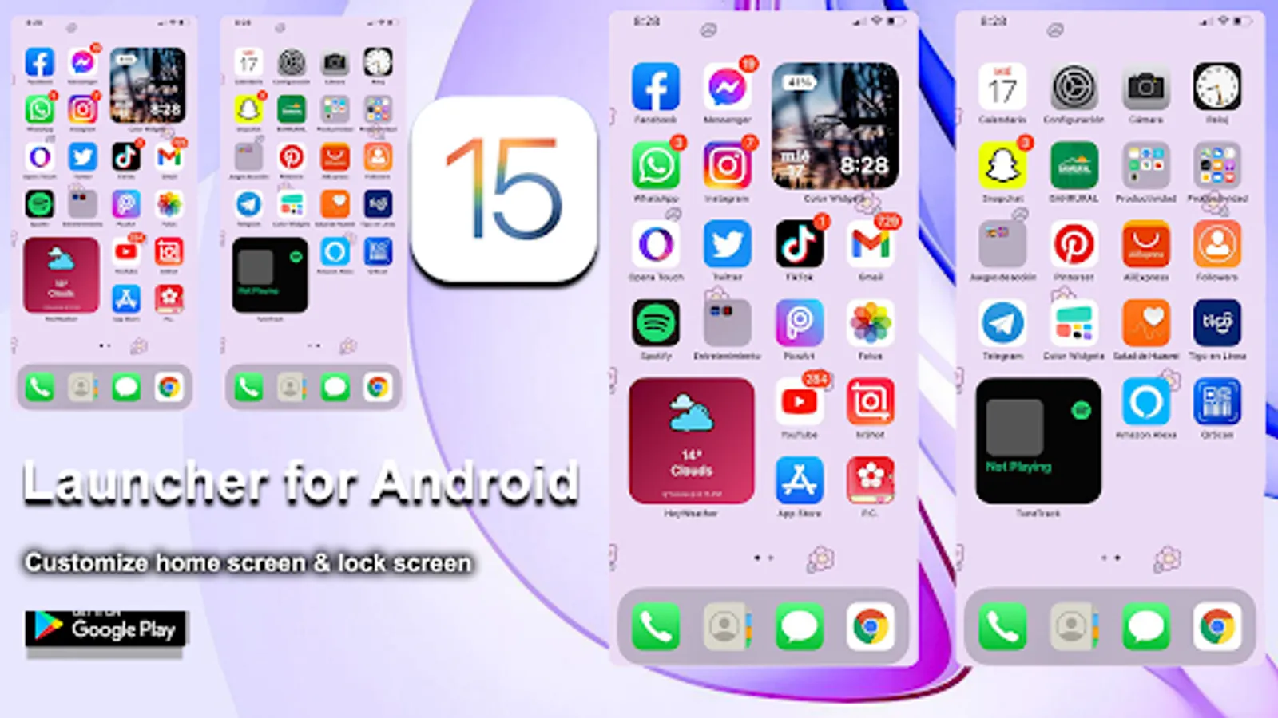
Task: Open Settings on the large home screen
Action: (x=1074, y=87)
